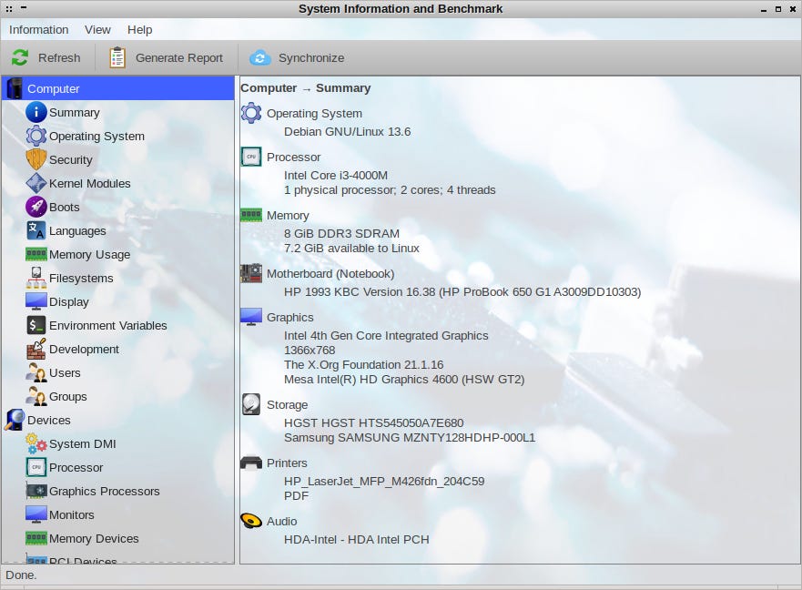Select the Environment Variables label
802x590 pixels.
(x=108, y=325)
